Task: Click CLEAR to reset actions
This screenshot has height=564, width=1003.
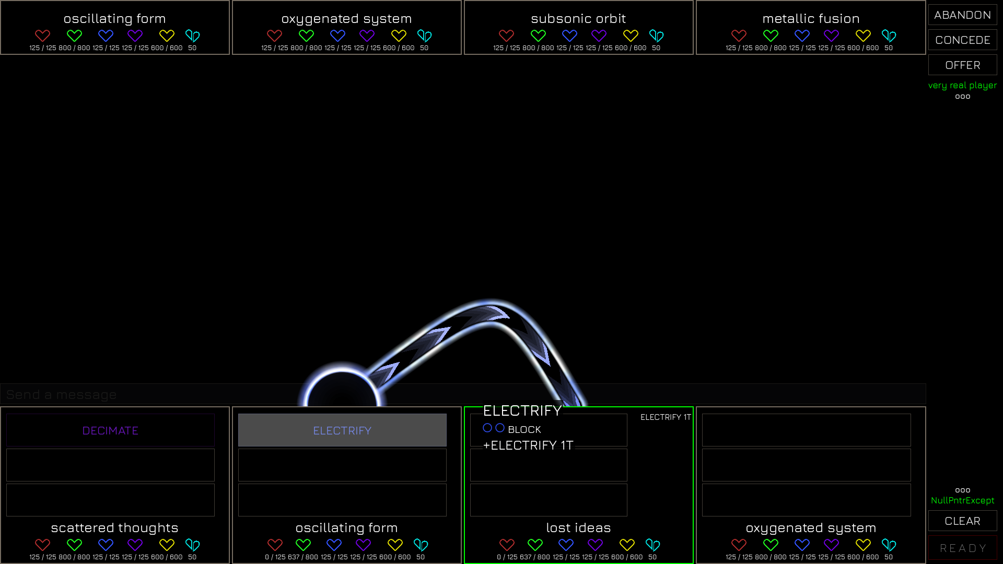Action: [962, 521]
